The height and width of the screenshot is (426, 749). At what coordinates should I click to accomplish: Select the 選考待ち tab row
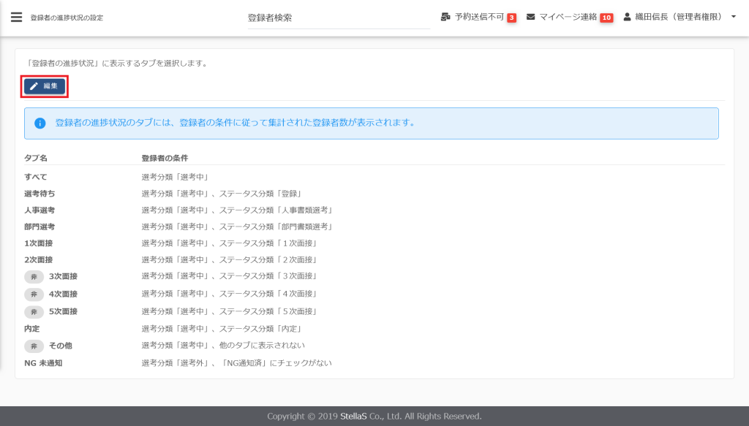pyautogui.click(x=39, y=194)
